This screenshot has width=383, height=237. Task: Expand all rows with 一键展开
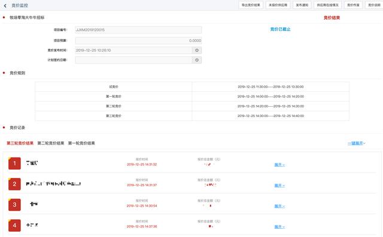click(x=357, y=143)
